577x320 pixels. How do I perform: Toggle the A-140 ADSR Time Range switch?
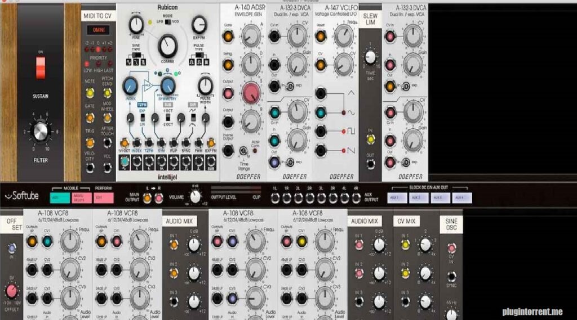click(243, 151)
